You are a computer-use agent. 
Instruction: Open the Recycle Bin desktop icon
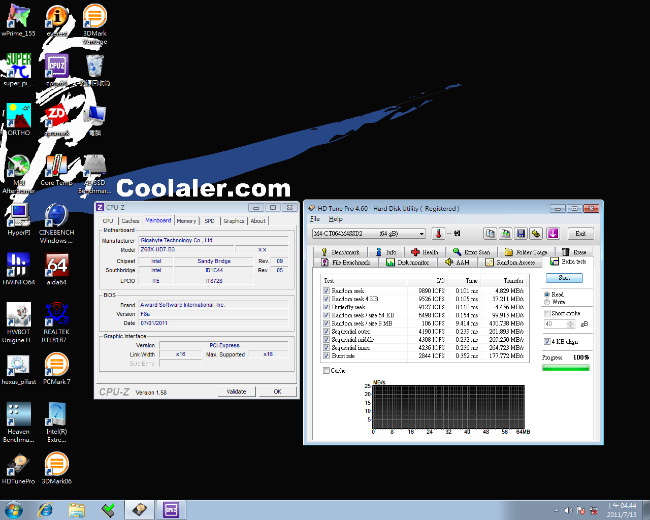pyautogui.click(x=95, y=70)
